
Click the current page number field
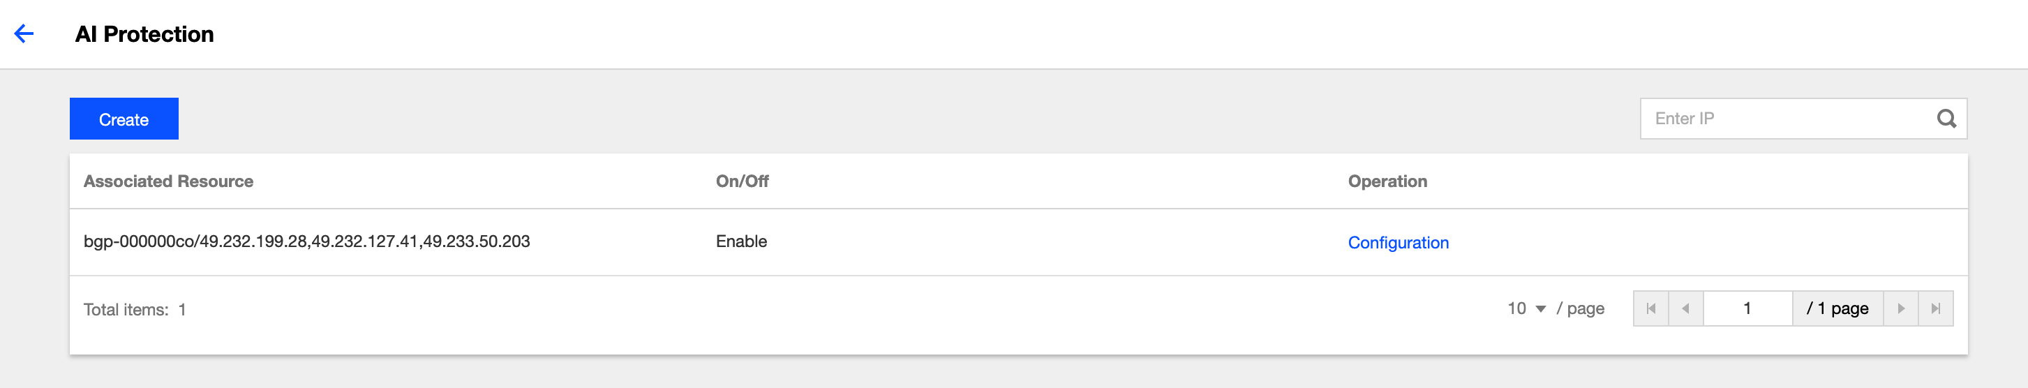(x=1747, y=308)
